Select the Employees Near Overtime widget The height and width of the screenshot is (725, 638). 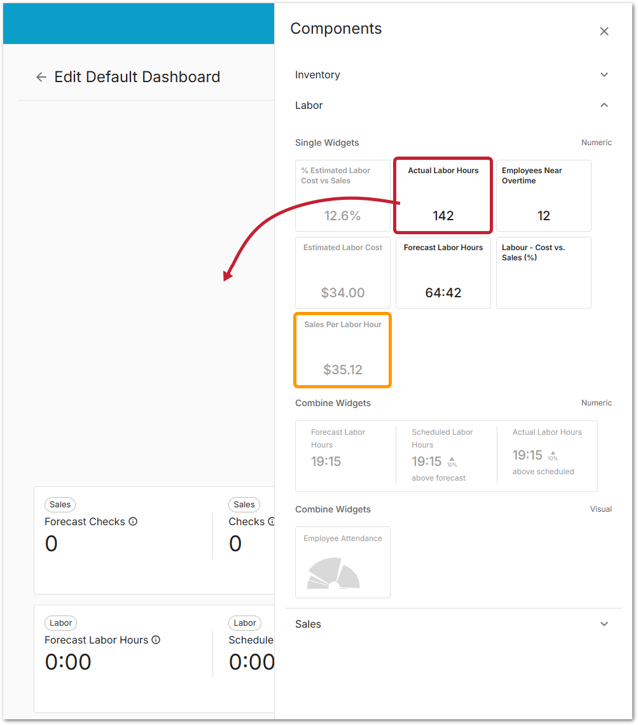(x=543, y=195)
